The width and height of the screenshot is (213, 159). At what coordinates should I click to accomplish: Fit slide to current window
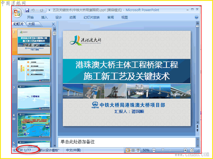click(x=192, y=150)
